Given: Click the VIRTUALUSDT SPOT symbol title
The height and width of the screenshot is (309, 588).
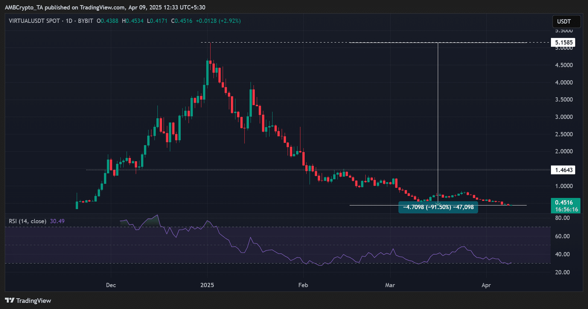Looking at the screenshot, I should click(x=34, y=21).
